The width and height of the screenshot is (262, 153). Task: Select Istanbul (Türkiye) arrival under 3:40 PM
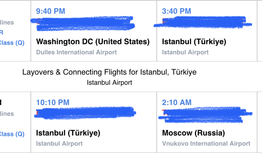click(x=194, y=42)
